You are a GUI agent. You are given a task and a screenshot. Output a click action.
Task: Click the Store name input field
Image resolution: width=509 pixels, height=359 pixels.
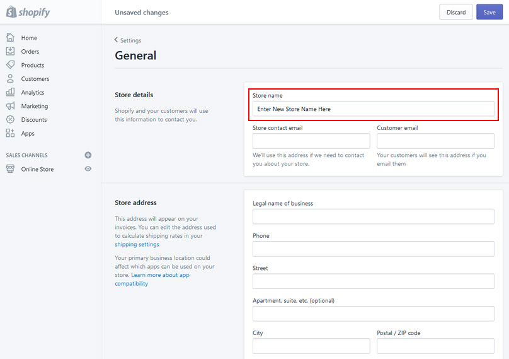373,109
